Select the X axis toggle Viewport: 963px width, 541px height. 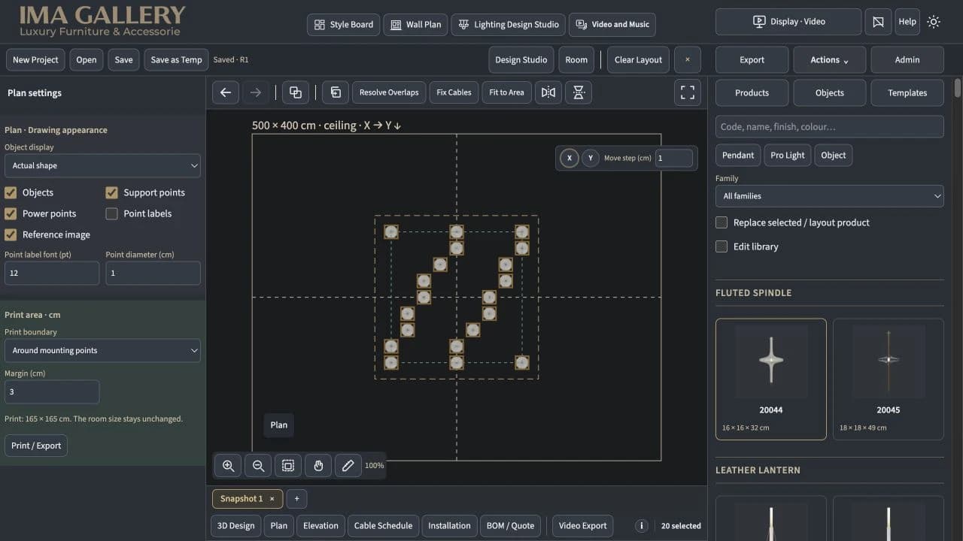click(570, 158)
